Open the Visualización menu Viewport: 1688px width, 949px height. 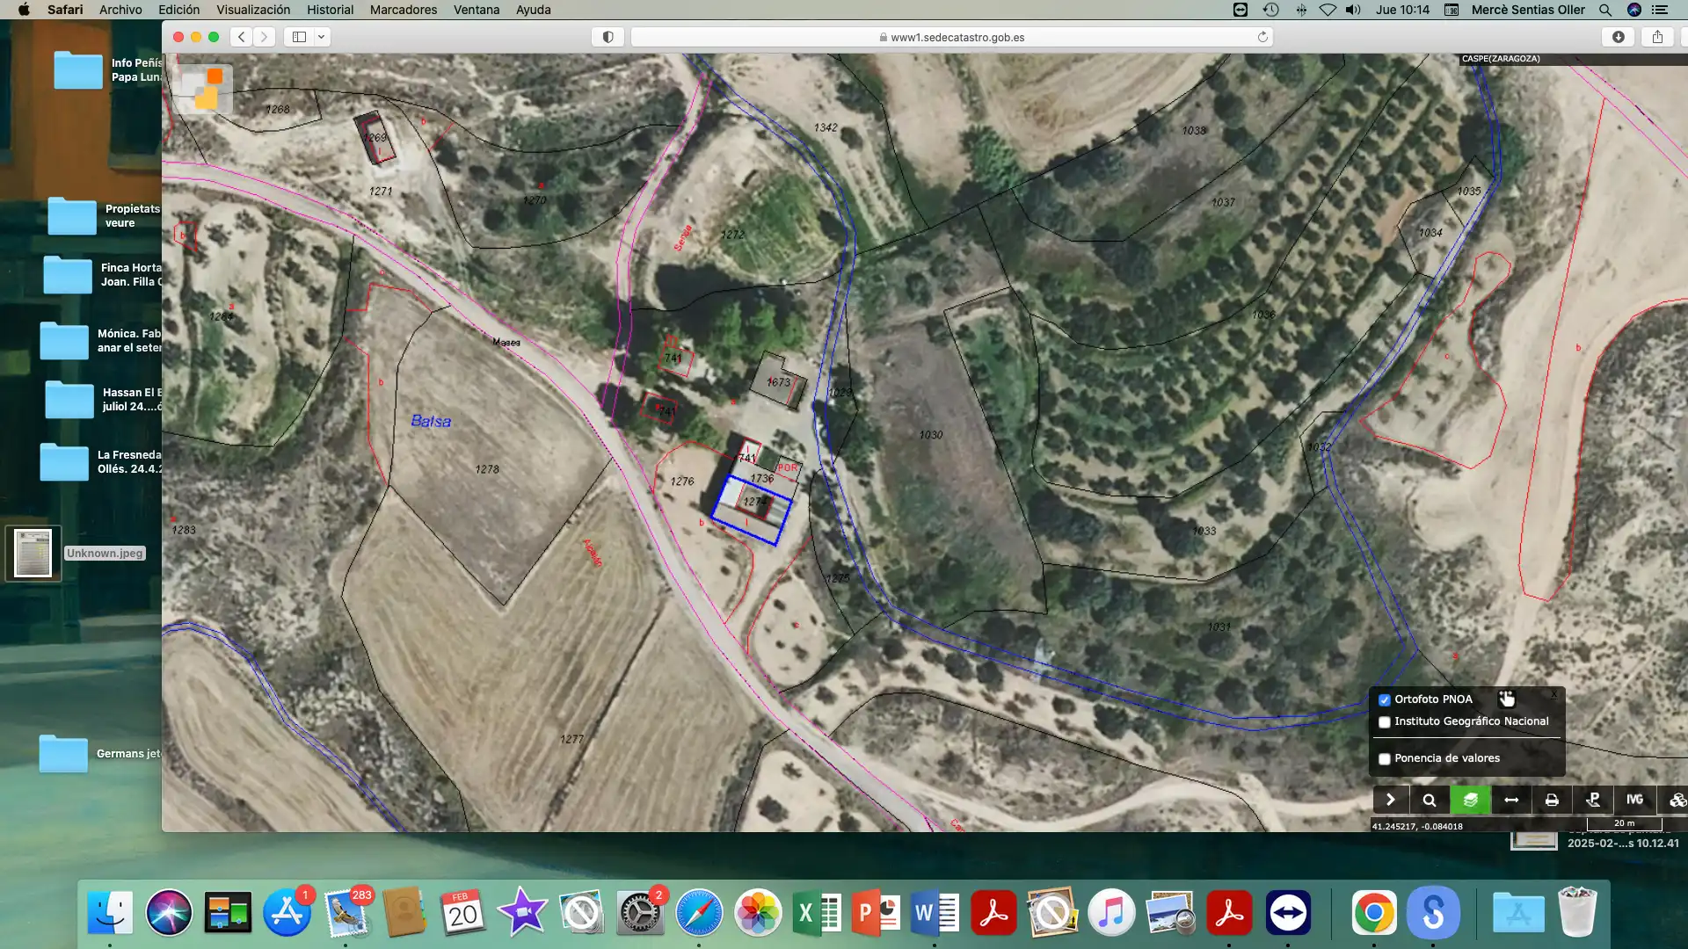[x=253, y=10]
